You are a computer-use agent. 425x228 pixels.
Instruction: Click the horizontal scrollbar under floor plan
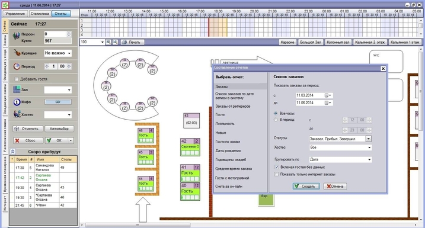(138, 225)
